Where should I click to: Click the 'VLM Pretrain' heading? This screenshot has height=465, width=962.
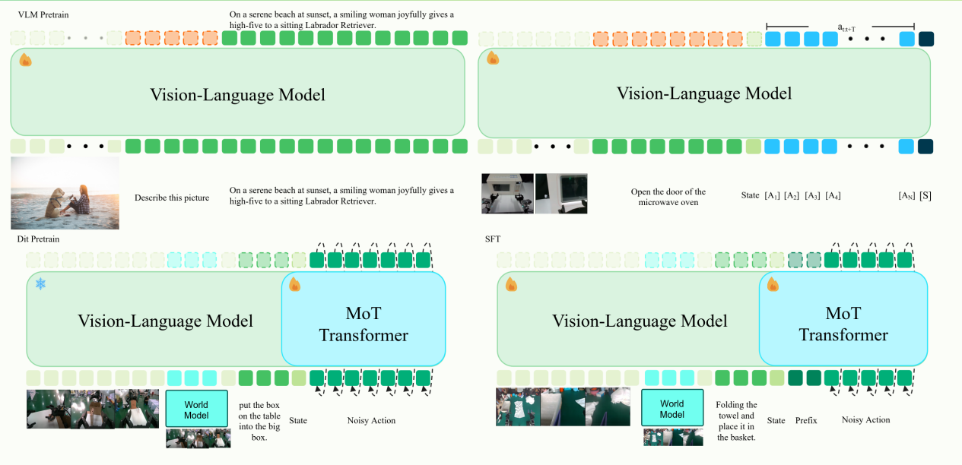[43, 14]
